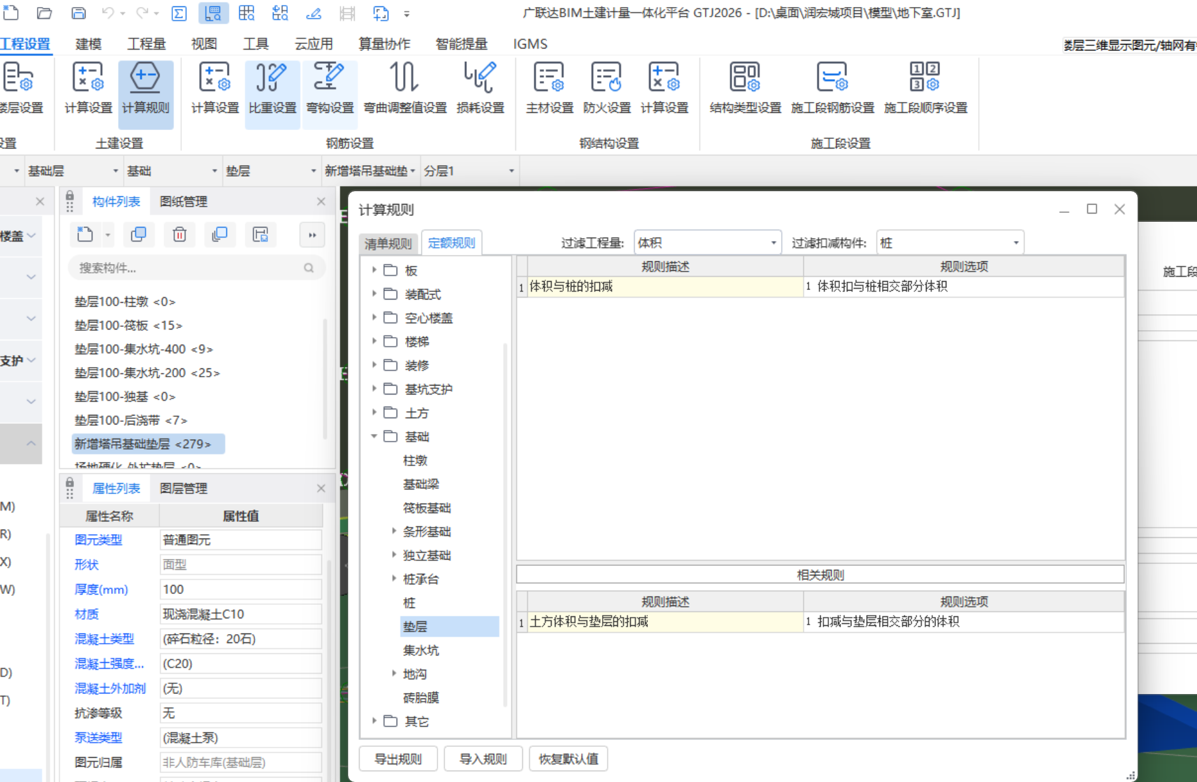
Task: Open 施工段顺序设置 tool
Action: tap(925, 89)
